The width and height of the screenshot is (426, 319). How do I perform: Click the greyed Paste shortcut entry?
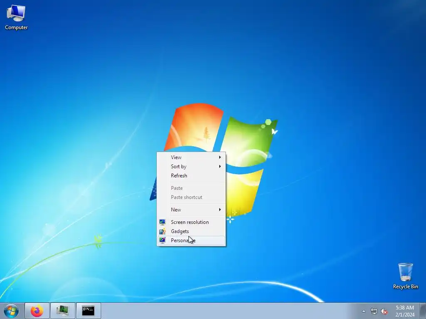click(191, 197)
